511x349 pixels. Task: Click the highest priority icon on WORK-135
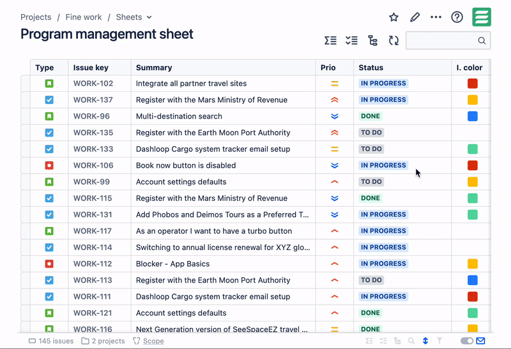click(x=334, y=133)
